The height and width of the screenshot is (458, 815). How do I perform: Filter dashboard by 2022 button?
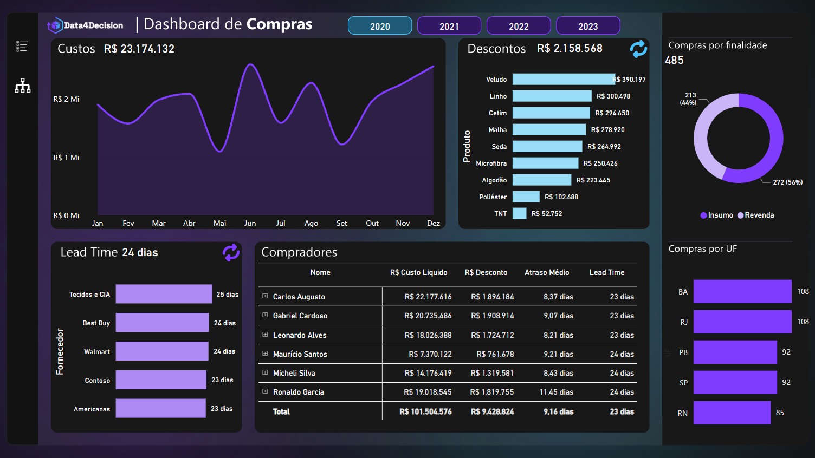(x=518, y=26)
